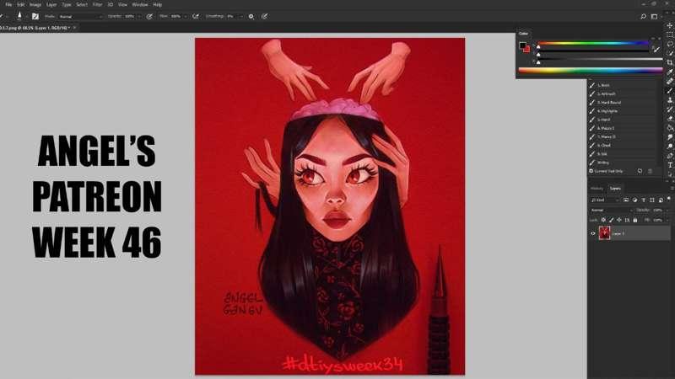Switch to the History tab
This screenshot has height=379, width=675.
(x=597, y=188)
